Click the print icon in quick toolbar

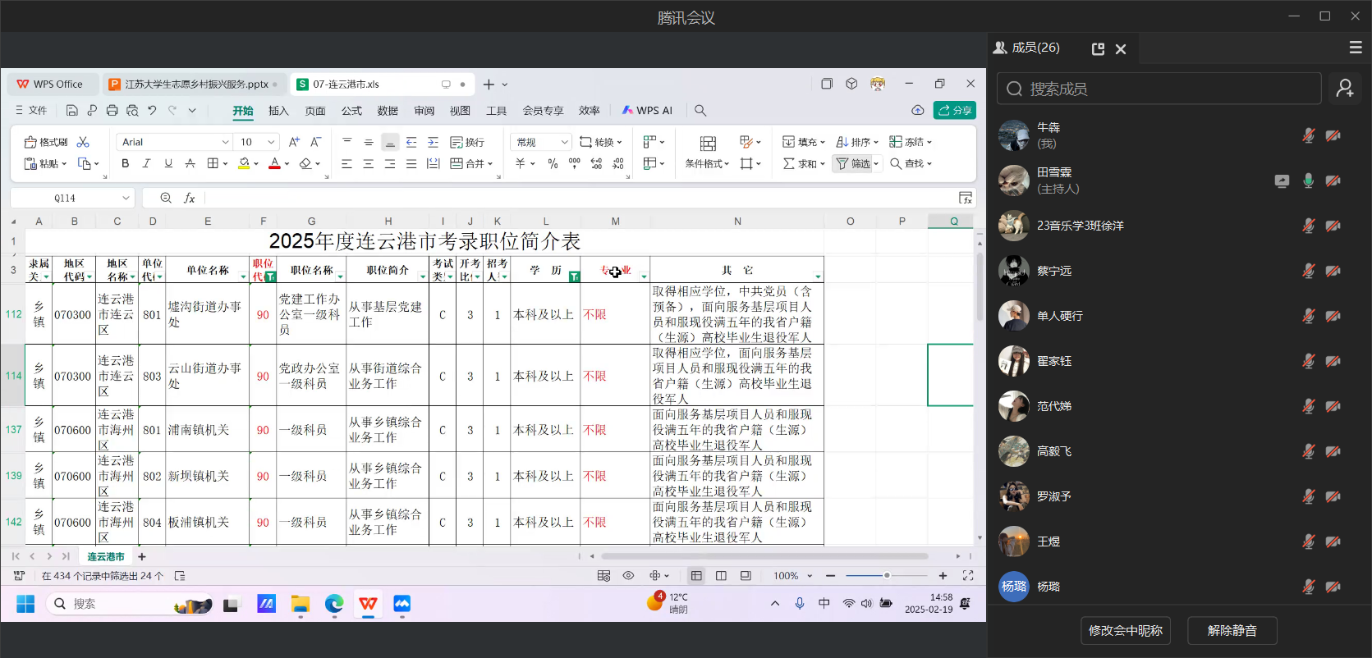(112, 110)
